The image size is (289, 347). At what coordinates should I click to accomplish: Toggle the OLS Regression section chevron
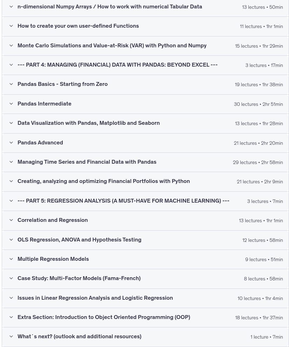[11, 240]
